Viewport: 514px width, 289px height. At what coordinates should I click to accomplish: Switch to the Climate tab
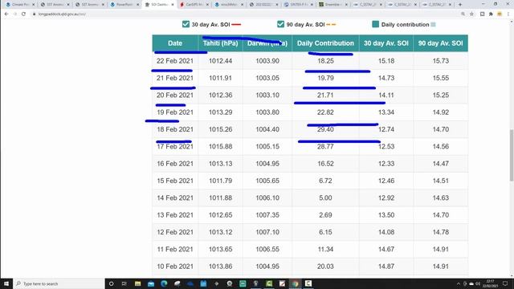(19, 5)
